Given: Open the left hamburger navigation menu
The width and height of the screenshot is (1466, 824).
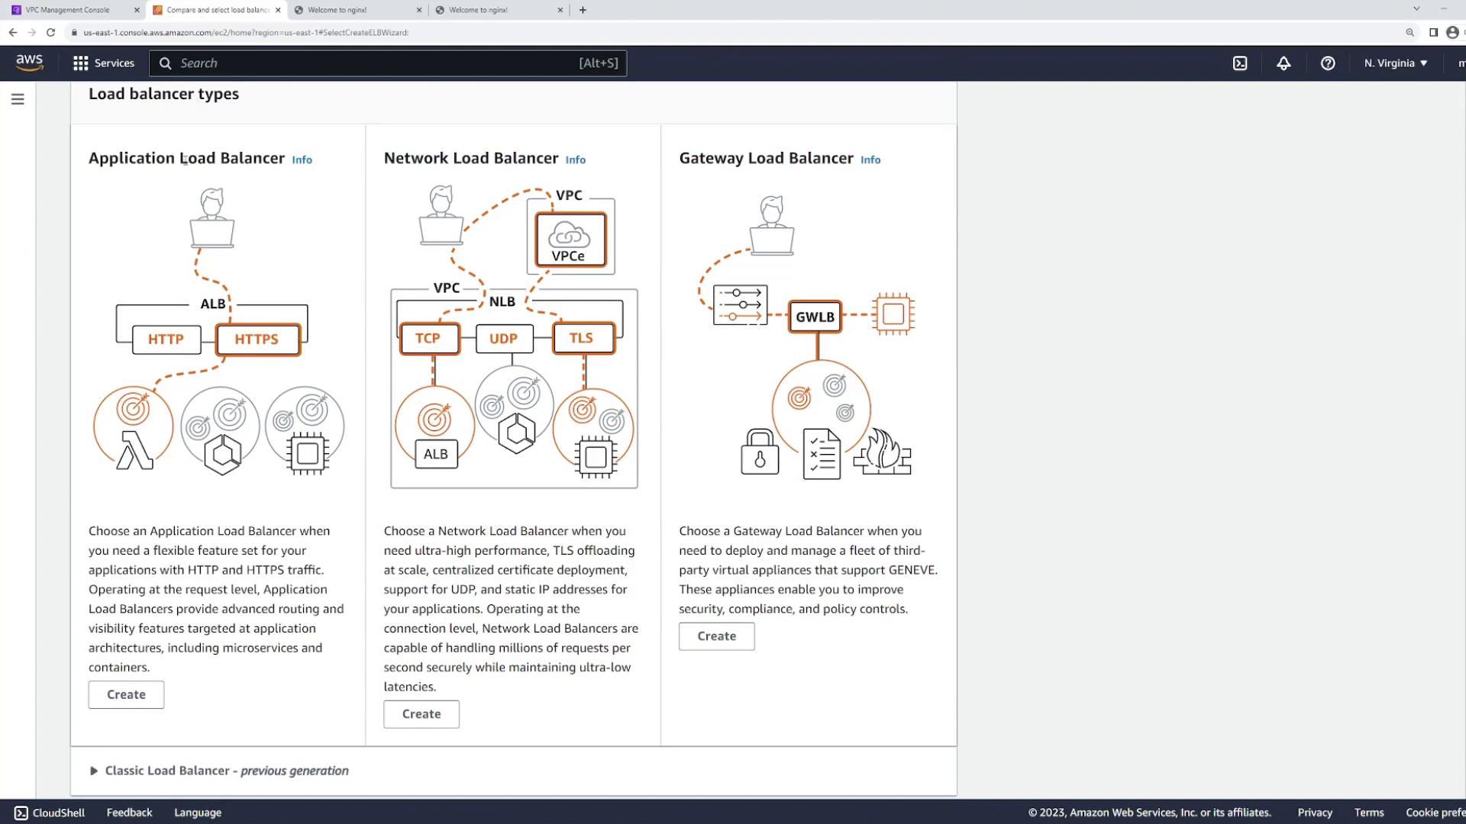Looking at the screenshot, I should tap(18, 99).
